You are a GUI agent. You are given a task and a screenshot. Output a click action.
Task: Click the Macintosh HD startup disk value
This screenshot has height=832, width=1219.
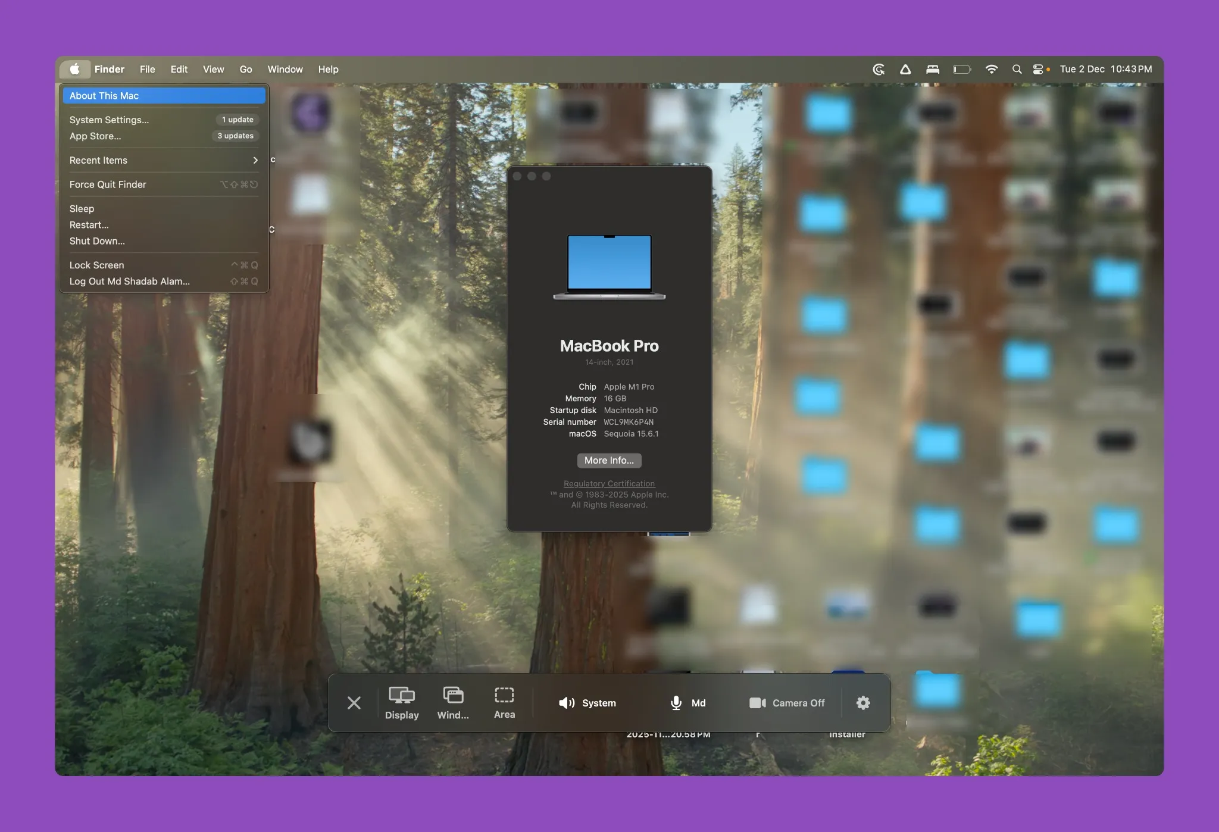click(631, 410)
